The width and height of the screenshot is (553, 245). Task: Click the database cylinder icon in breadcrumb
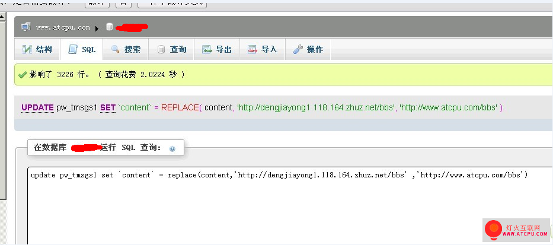[109, 27]
